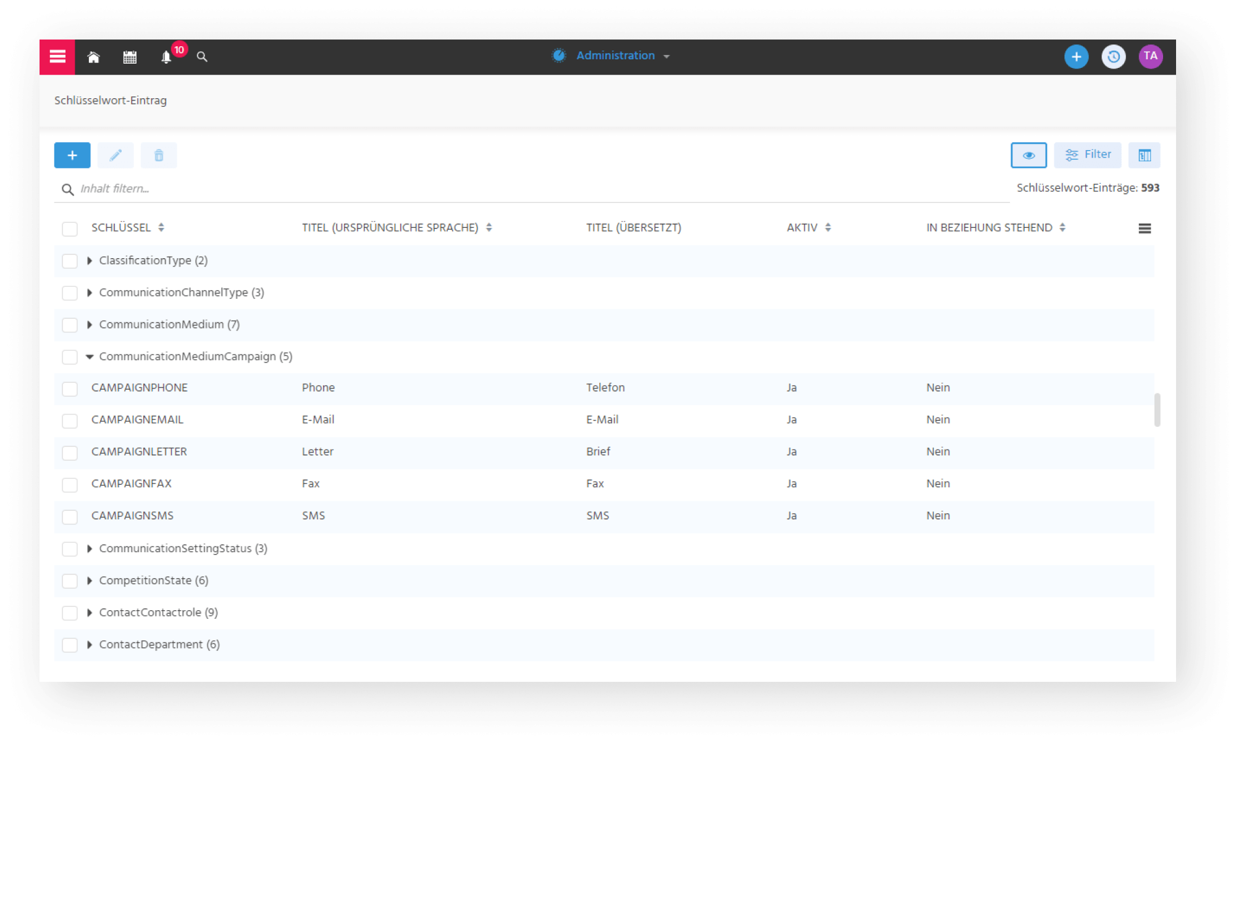The height and width of the screenshot is (898, 1244).
Task: Open notifications bell with 10 alerts
Action: (x=167, y=57)
